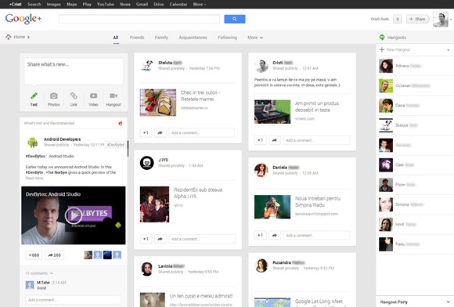Open M Tahir's commenter avatar

click(30, 285)
